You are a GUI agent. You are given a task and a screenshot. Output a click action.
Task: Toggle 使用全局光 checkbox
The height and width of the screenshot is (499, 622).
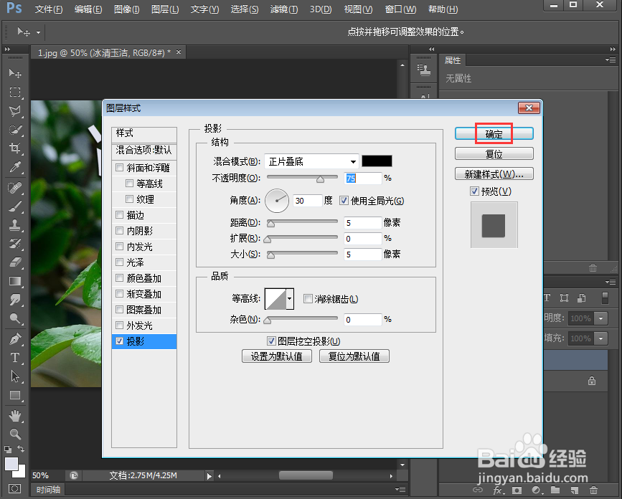[344, 201]
